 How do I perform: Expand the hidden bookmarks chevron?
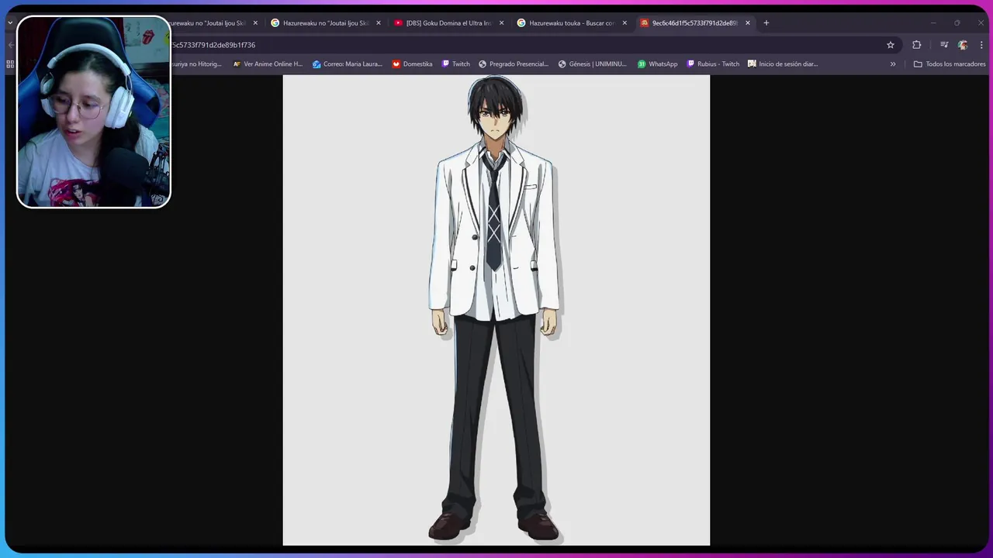pyautogui.click(x=893, y=64)
